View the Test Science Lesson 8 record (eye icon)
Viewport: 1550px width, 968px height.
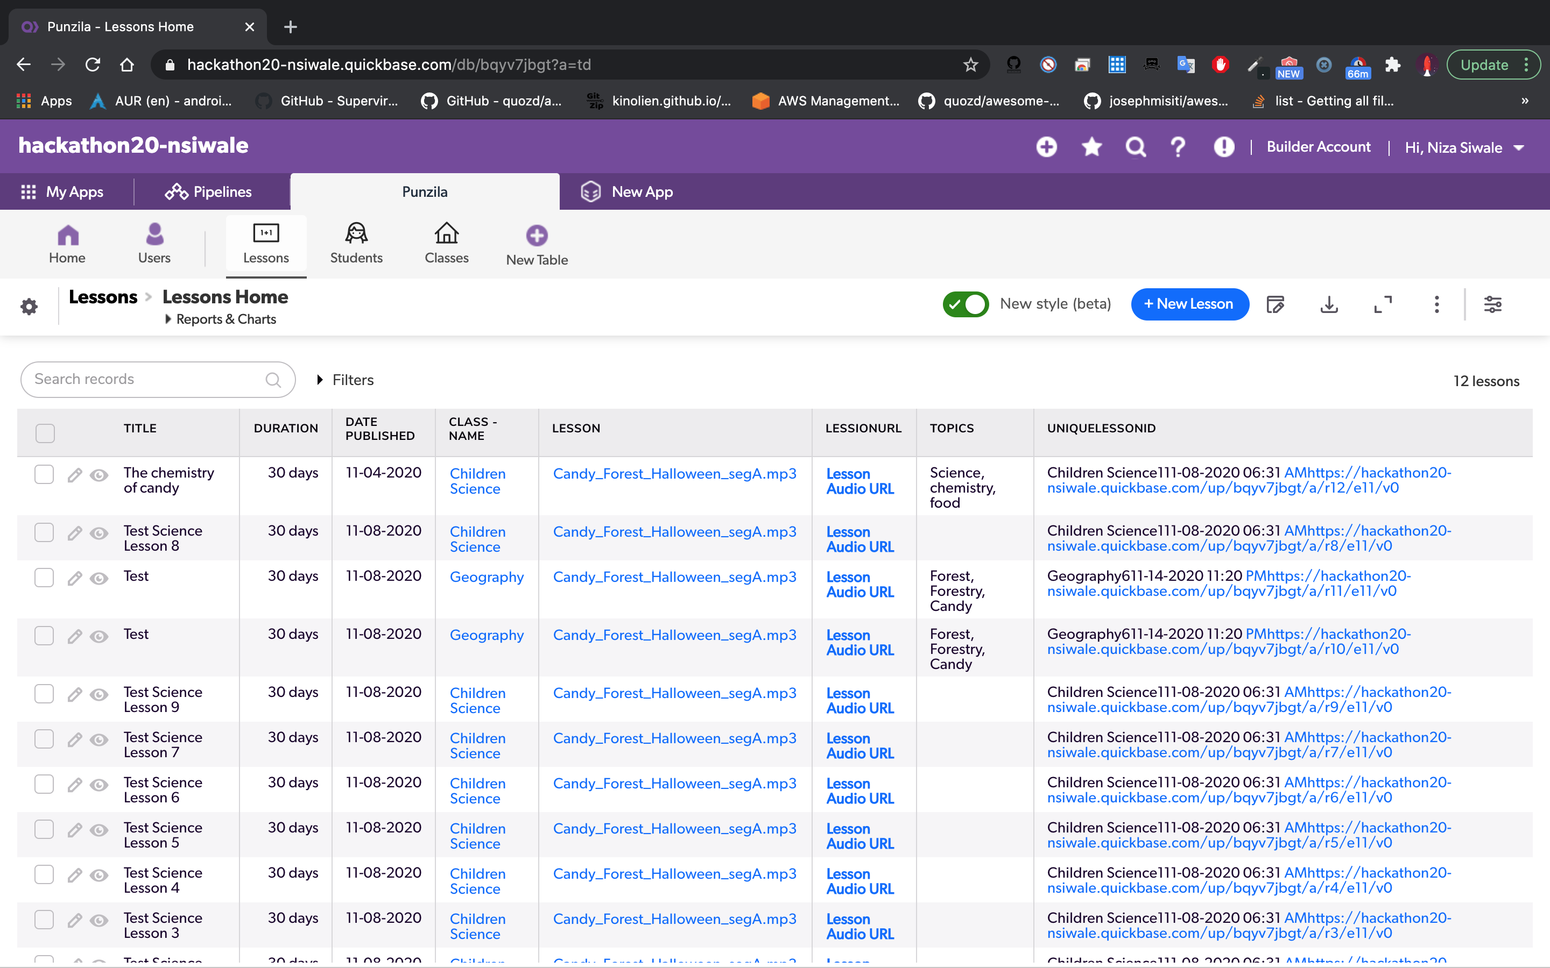click(x=98, y=533)
